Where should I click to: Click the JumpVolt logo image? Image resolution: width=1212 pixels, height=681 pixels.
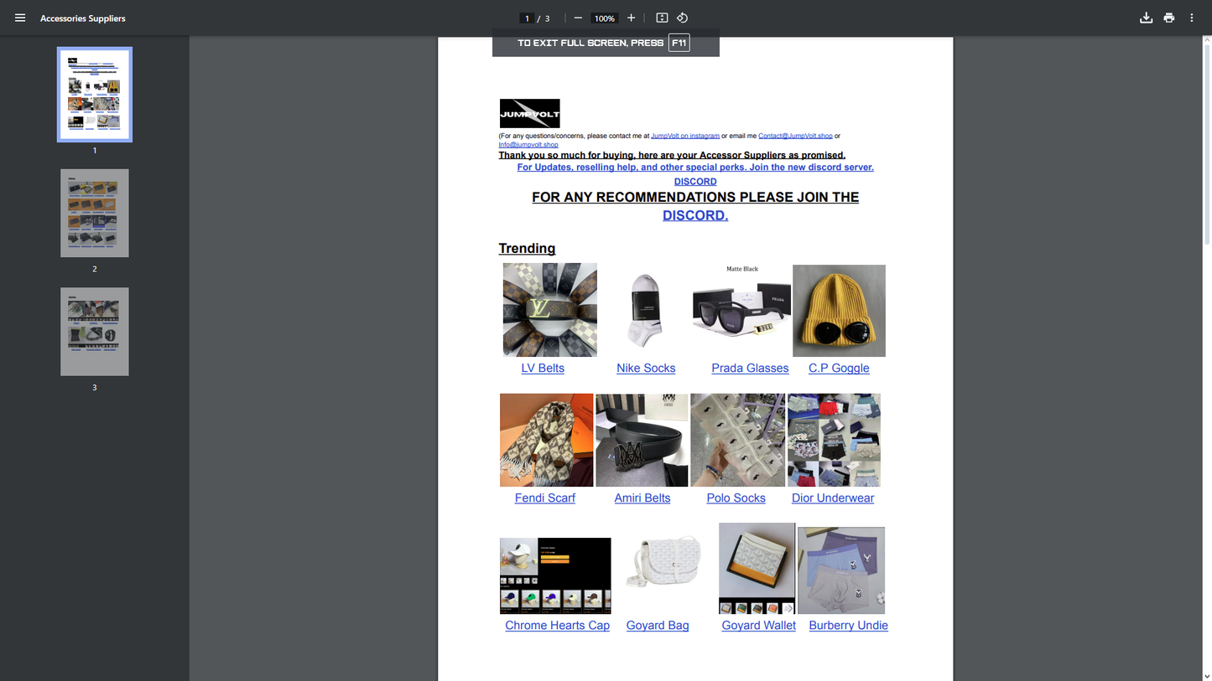(529, 113)
